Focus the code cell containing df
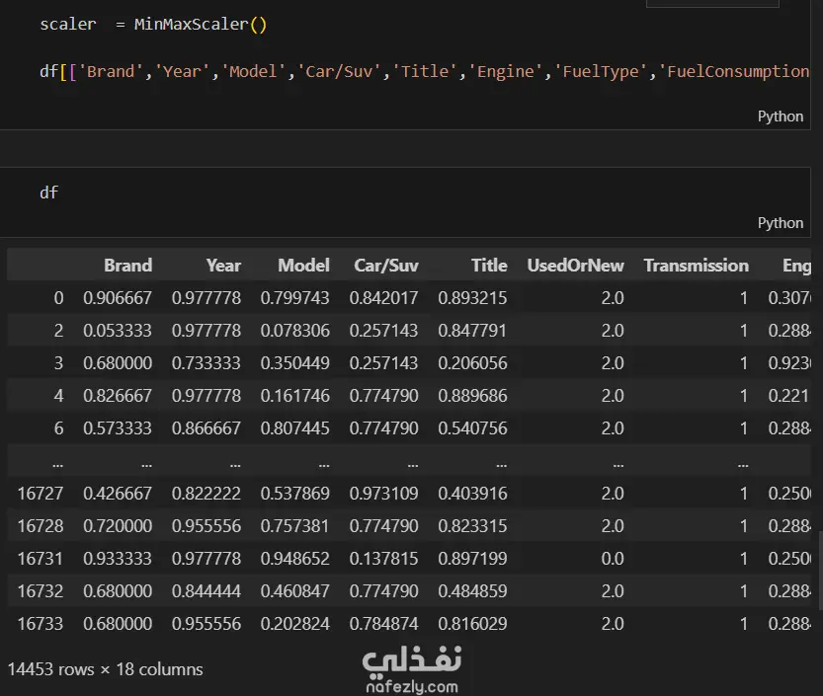The width and height of the screenshot is (823, 696). [x=296, y=193]
